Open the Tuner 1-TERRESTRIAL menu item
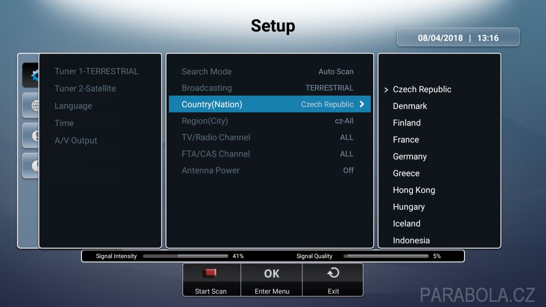The image size is (546, 307). (96, 71)
